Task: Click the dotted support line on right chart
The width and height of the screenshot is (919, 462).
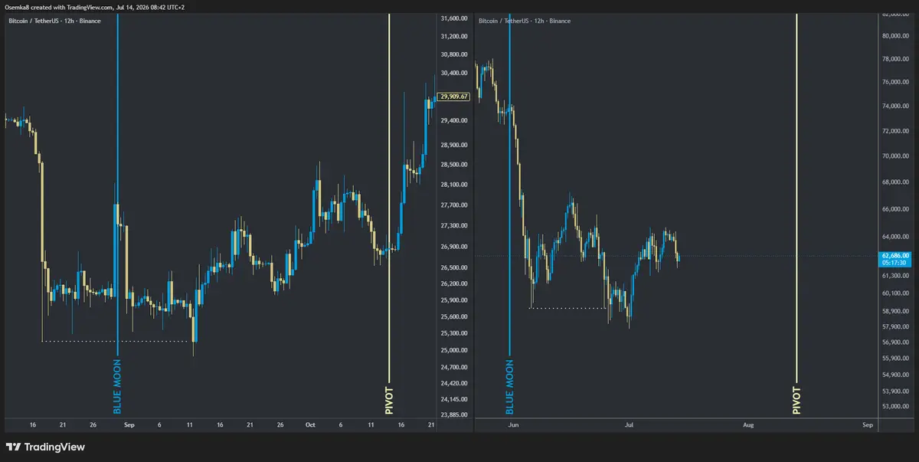Action: (567, 308)
